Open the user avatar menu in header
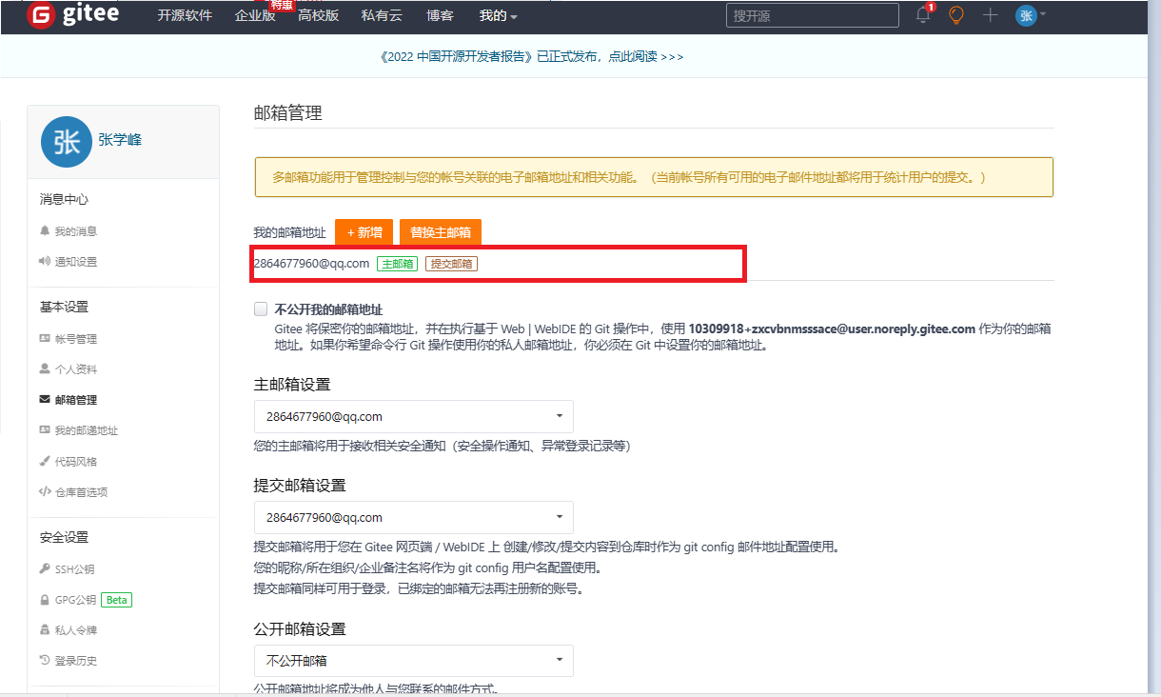Image resolution: width=1161 pixels, height=697 pixels. [x=1031, y=15]
